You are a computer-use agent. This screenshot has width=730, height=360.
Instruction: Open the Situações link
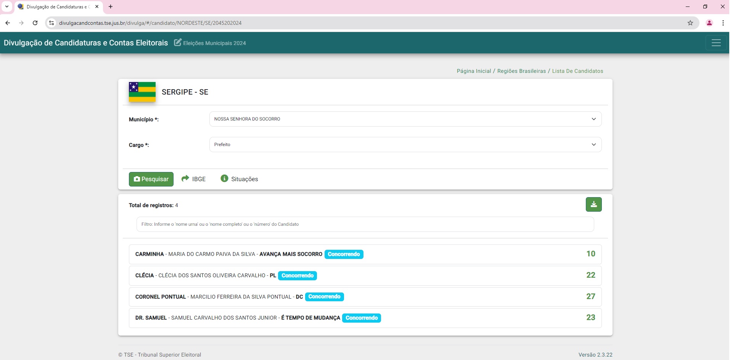pyautogui.click(x=244, y=179)
